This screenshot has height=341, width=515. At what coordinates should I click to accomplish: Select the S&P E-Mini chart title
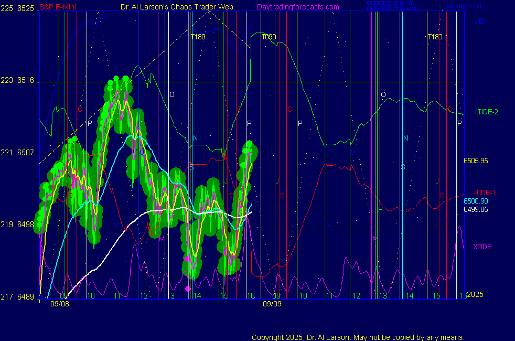pyautogui.click(x=58, y=7)
